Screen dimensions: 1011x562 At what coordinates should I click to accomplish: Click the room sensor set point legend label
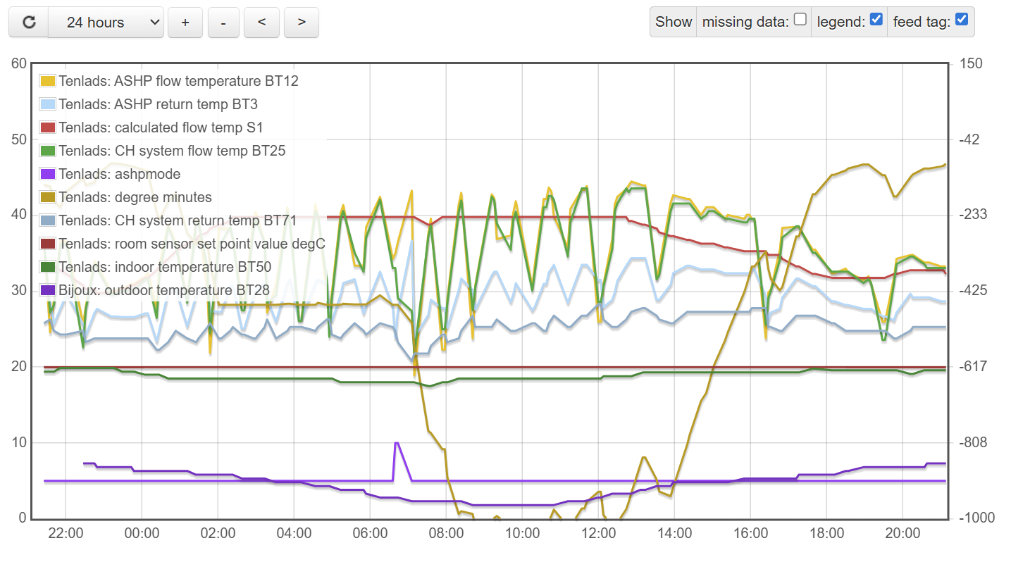(192, 244)
